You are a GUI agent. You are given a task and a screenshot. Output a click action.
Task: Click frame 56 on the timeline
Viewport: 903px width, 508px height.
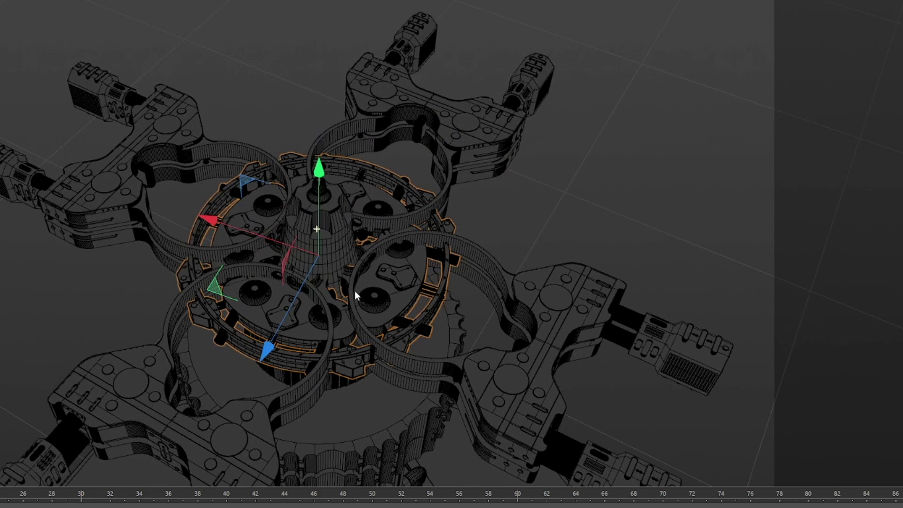459,493
